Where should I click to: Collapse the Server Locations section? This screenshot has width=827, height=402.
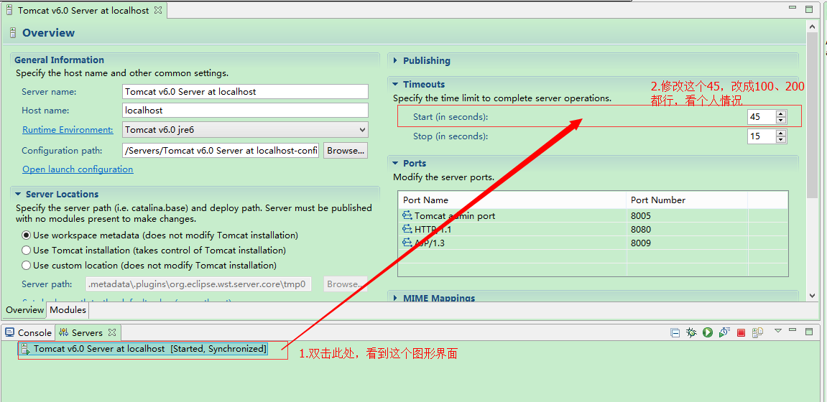(x=18, y=195)
